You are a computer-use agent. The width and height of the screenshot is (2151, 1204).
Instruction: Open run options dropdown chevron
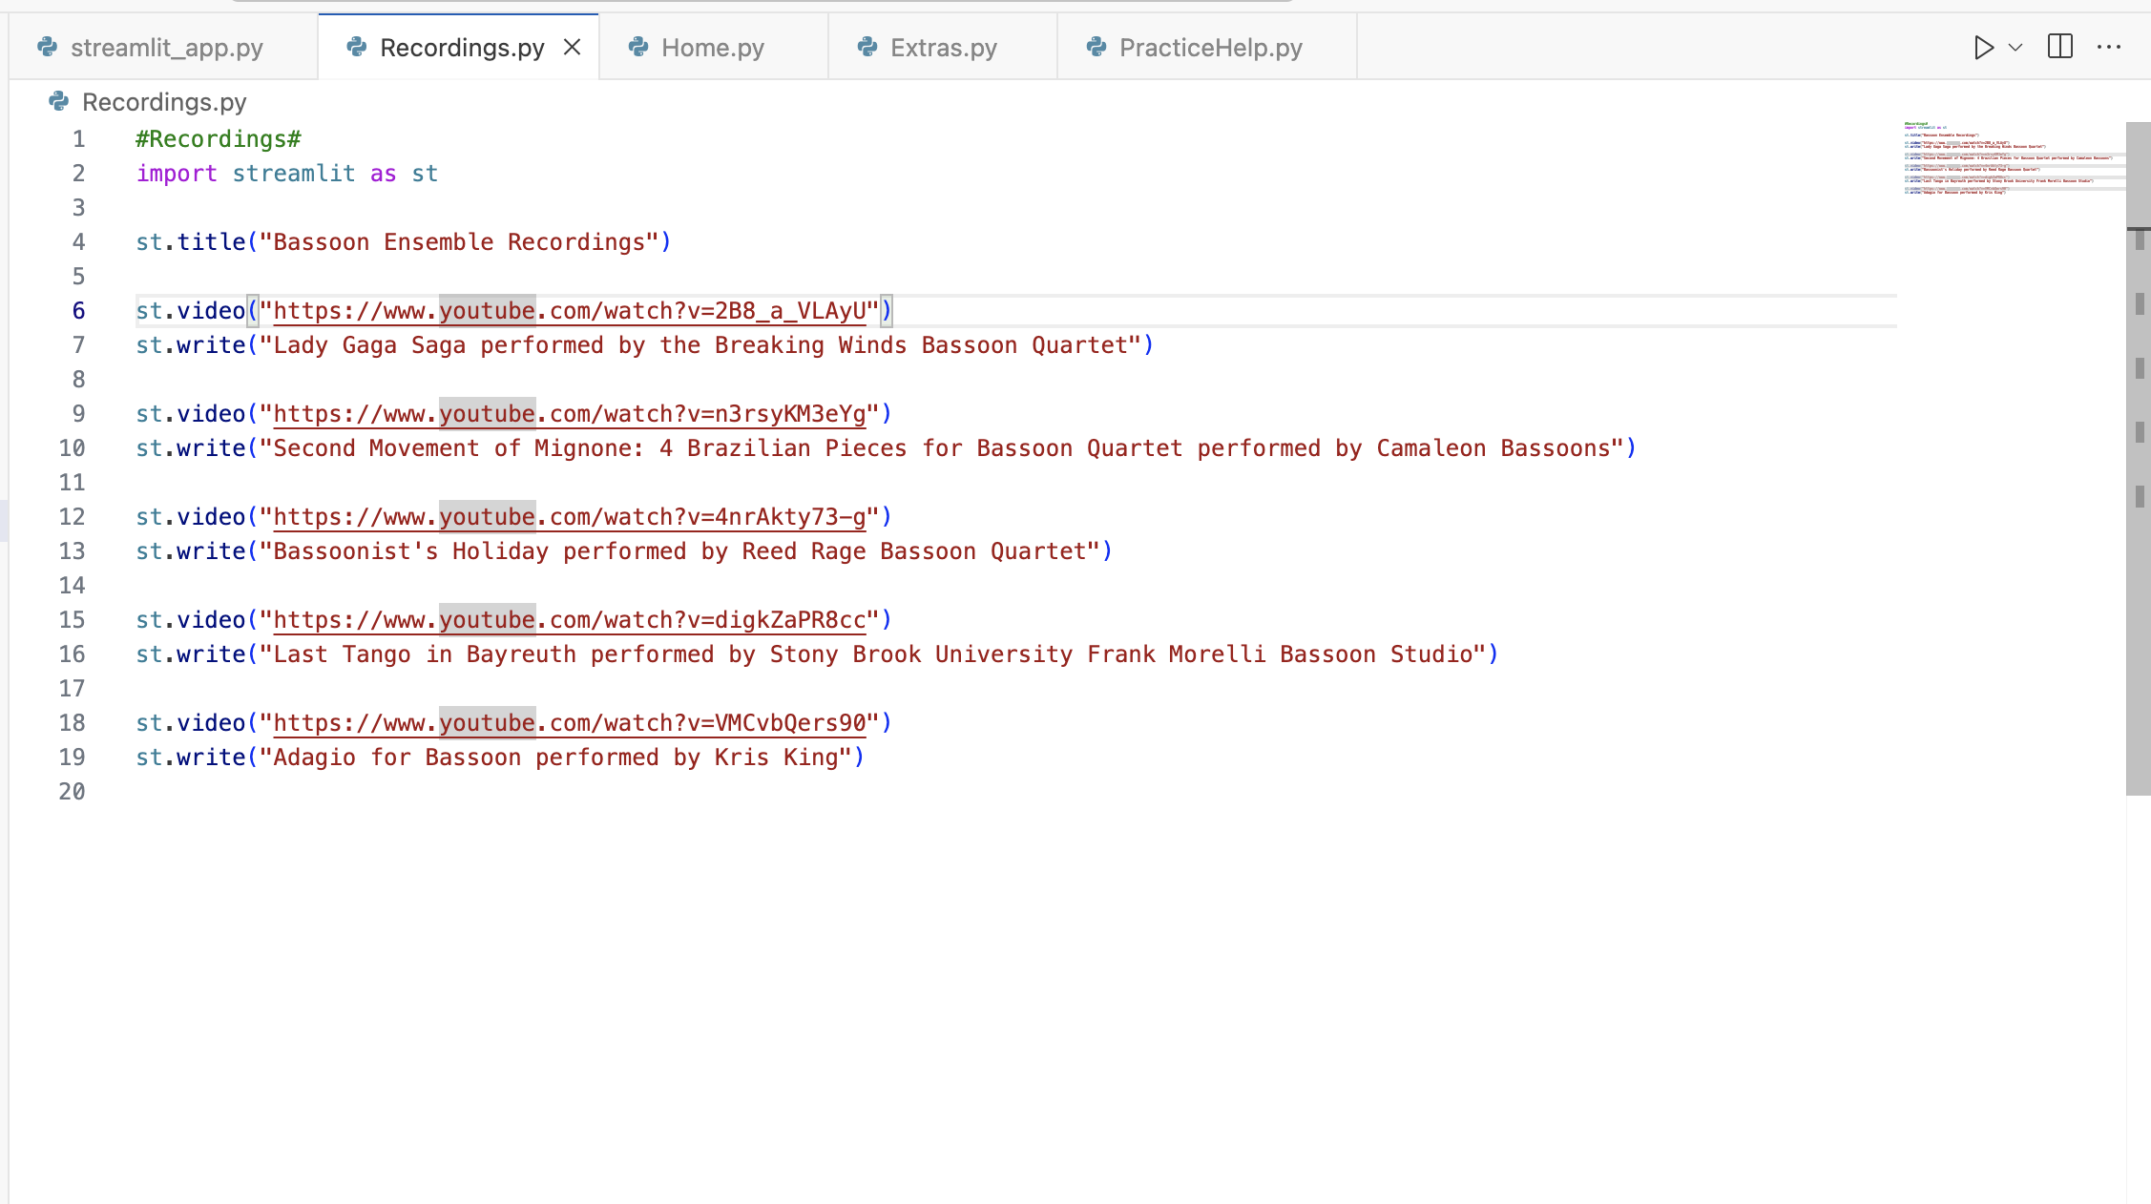pyautogui.click(x=2015, y=48)
